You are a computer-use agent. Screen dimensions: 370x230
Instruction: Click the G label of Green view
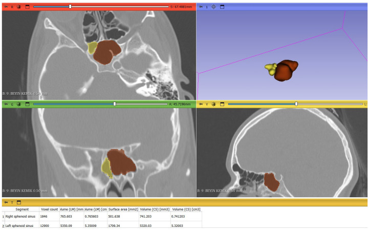[x=12, y=104]
